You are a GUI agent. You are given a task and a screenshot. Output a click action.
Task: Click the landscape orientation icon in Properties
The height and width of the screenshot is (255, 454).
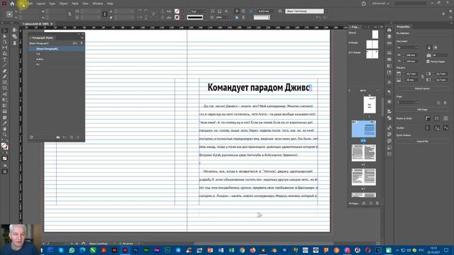[435, 47]
